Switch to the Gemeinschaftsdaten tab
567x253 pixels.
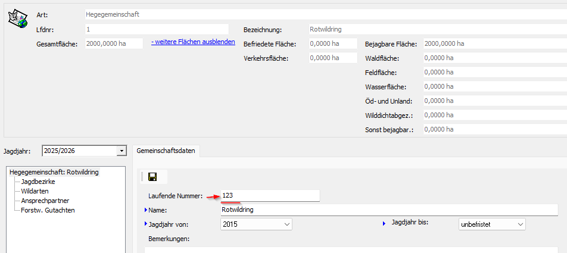pos(166,151)
